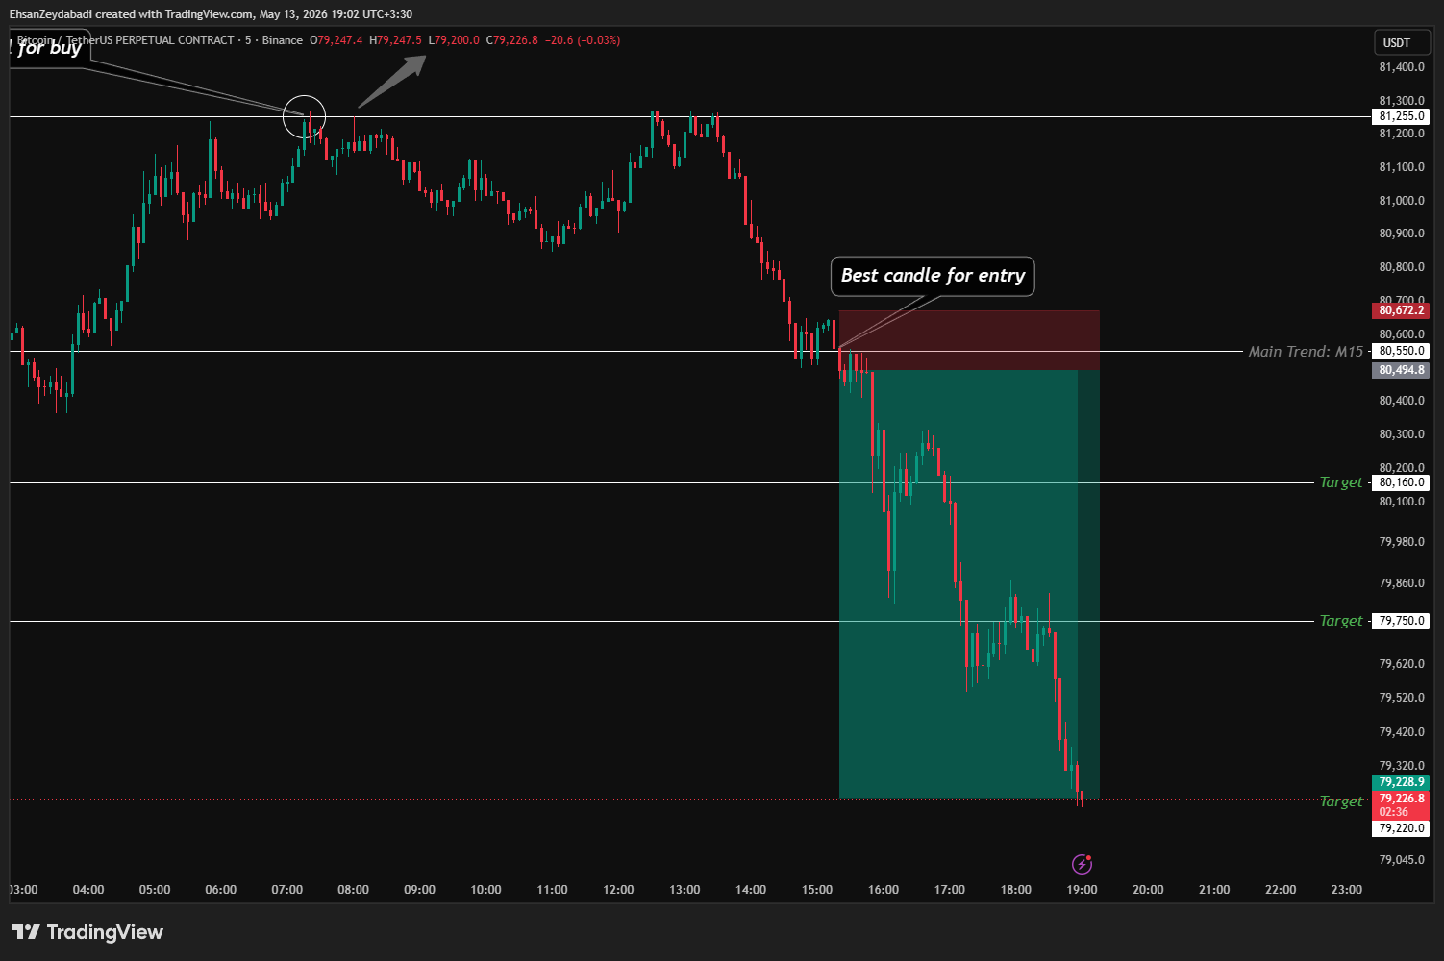Click the 79,220.0 price label

[1401, 828]
